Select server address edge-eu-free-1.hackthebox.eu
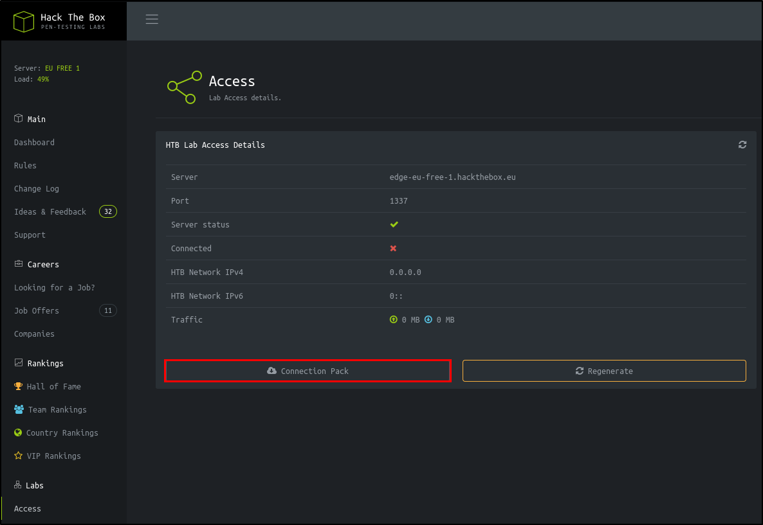This screenshot has height=525, width=763. [452, 177]
